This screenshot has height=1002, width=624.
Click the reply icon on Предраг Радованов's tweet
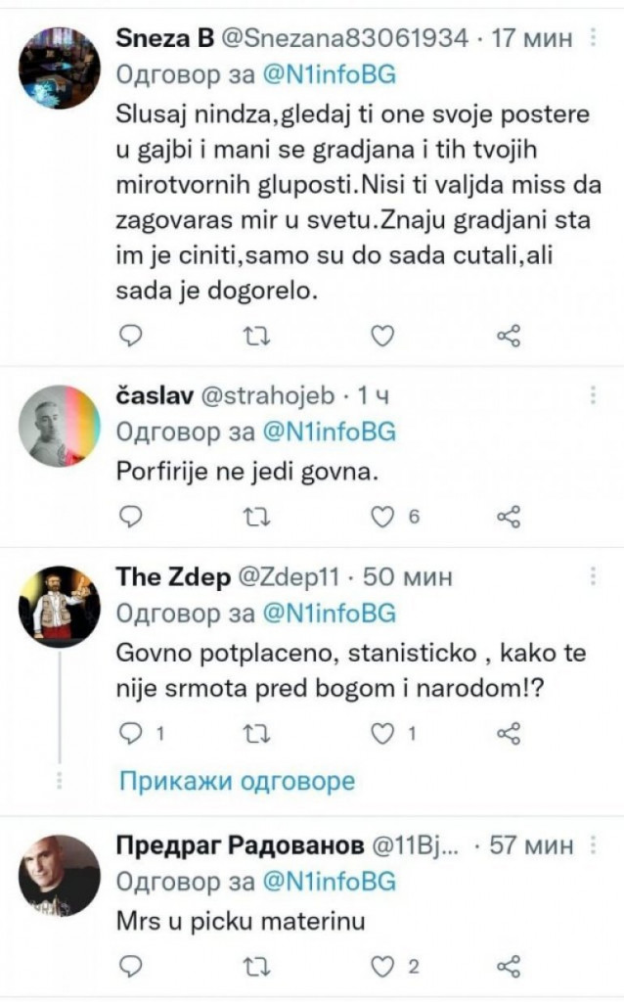coord(130,964)
